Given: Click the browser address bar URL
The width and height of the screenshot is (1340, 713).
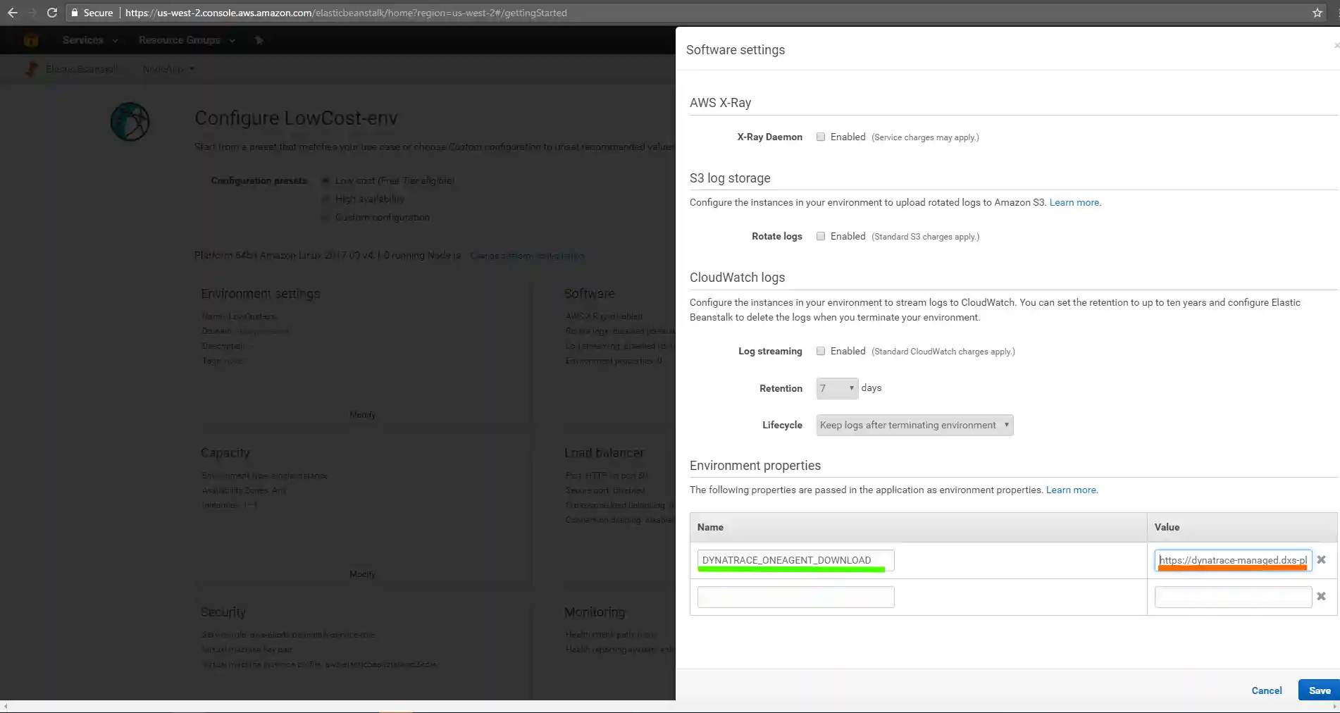Looking at the screenshot, I should pyautogui.click(x=345, y=13).
